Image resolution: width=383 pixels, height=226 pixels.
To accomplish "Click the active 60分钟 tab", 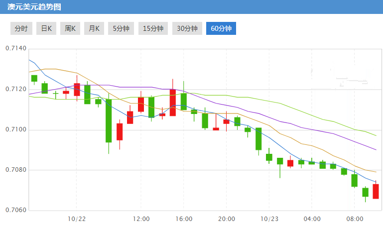I will coord(221,28).
